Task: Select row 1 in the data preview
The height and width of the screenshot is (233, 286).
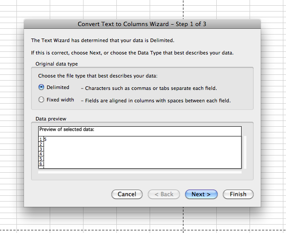Action: click(41, 140)
